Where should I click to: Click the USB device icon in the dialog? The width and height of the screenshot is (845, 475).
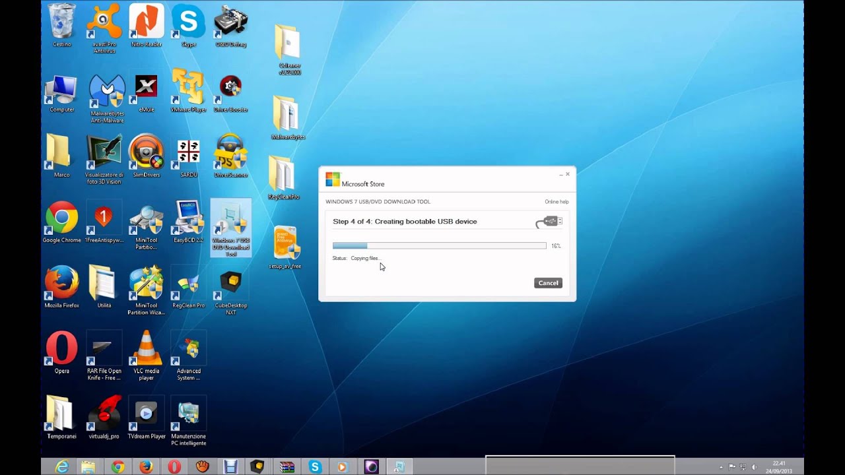pos(549,222)
